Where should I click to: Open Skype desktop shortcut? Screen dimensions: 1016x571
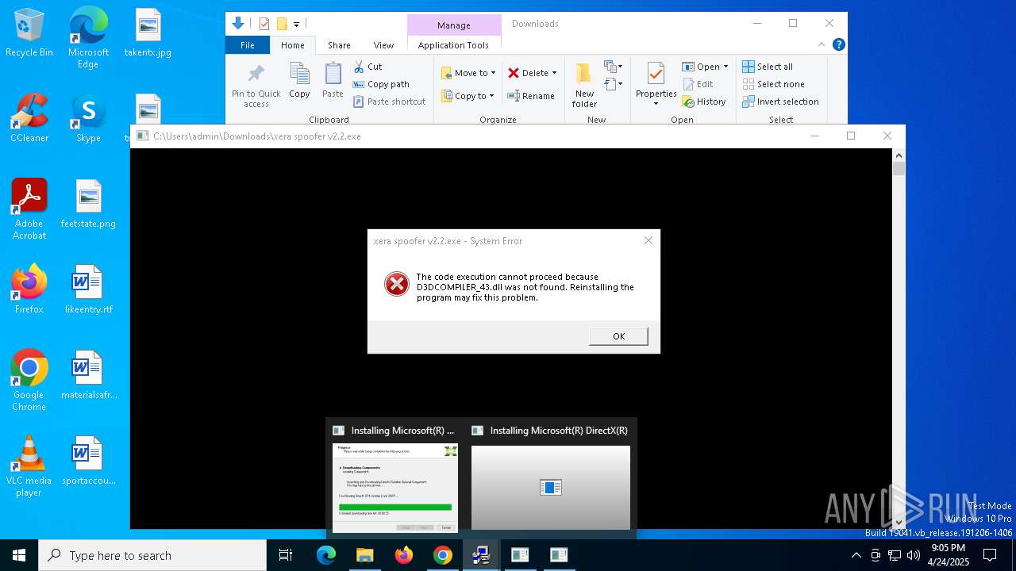[88, 119]
